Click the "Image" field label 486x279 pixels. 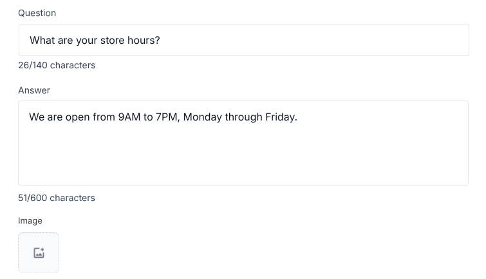coord(30,221)
